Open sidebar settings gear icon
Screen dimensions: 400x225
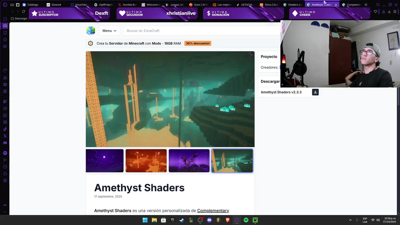tap(5, 181)
